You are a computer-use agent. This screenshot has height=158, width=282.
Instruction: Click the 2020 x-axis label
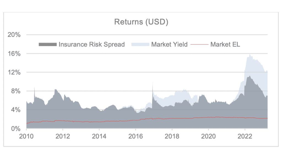pyautogui.click(x=208, y=137)
